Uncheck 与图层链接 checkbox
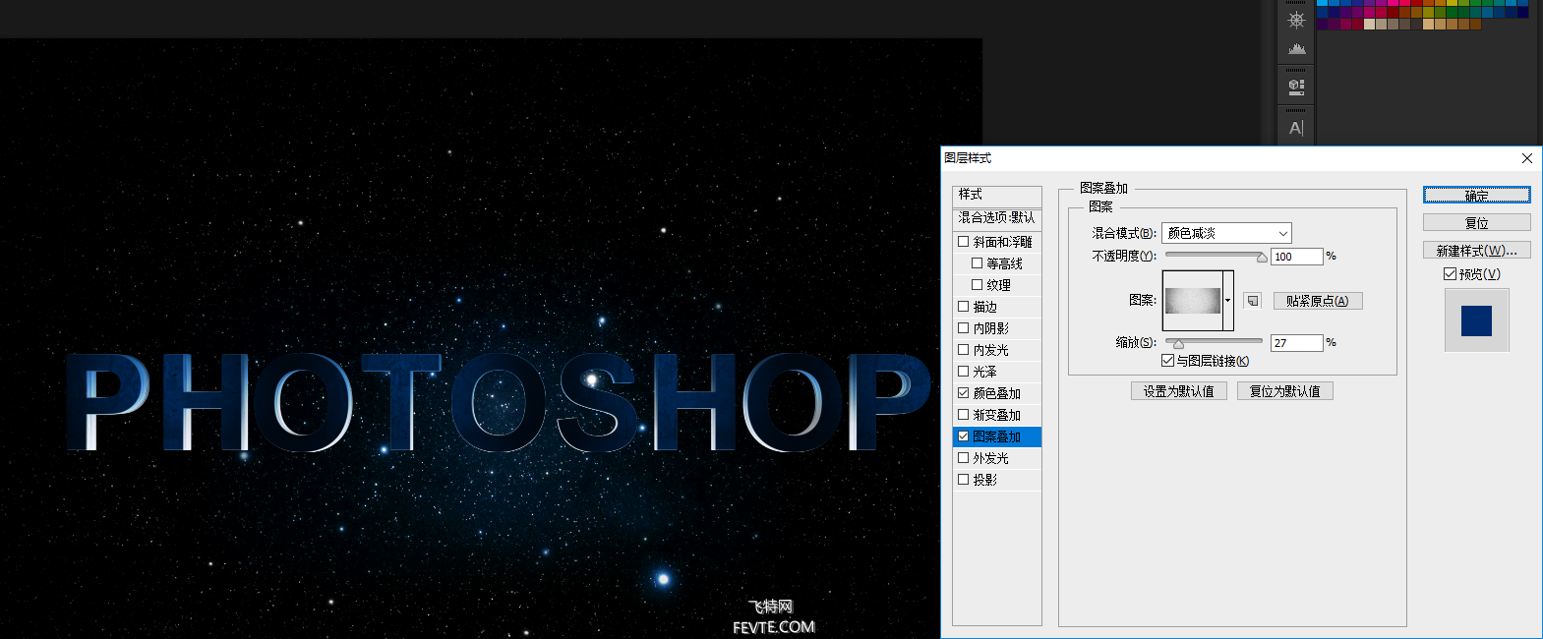The image size is (1543, 639). (1167, 361)
